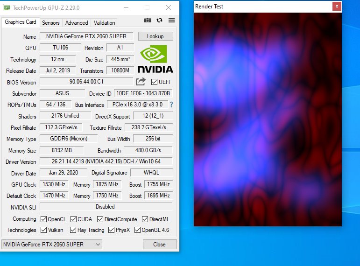The image size is (360, 266).
Task: Click the Device ID field
Action: (143, 93)
